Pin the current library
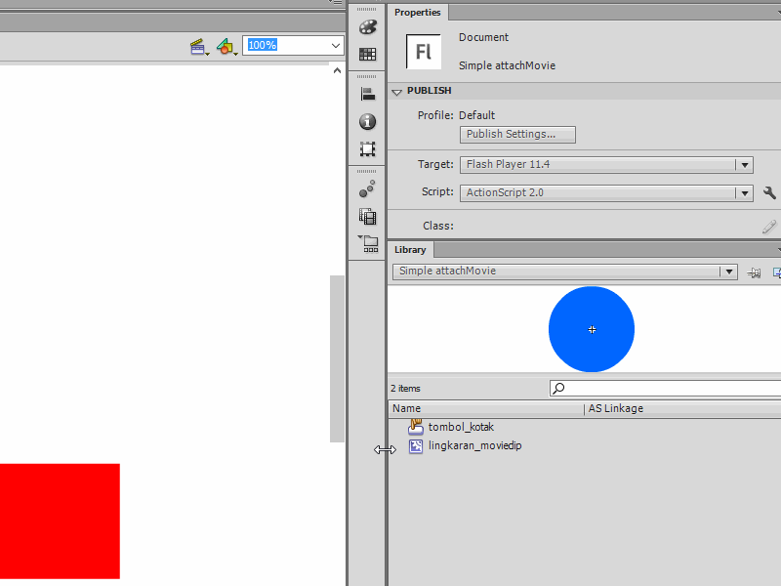This screenshot has height=586, width=781. pos(754,272)
